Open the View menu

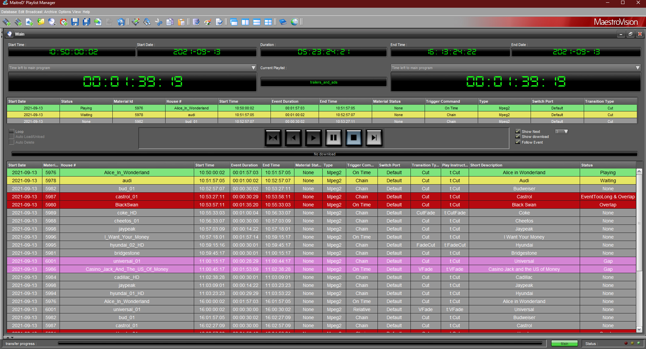click(x=77, y=12)
